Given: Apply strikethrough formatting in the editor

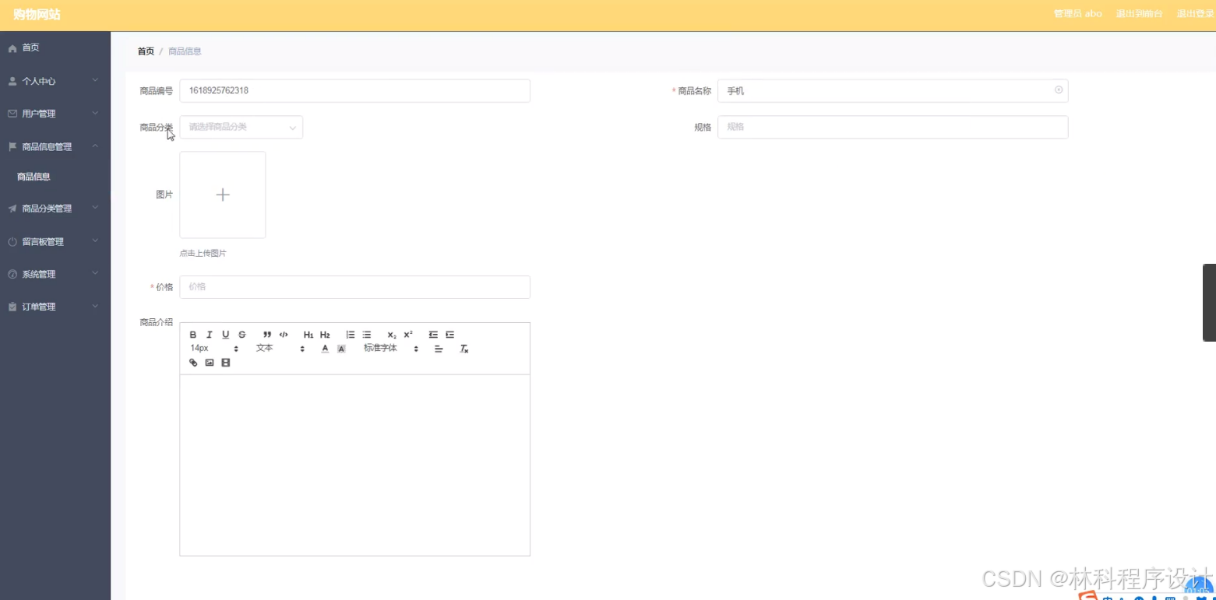Looking at the screenshot, I should (x=241, y=335).
